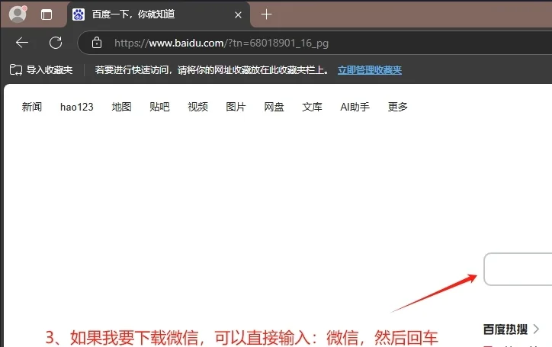Viewport: 552px width, 347px height.
Task: Select the Baidu tab
Action: click(x=159, y=14)
